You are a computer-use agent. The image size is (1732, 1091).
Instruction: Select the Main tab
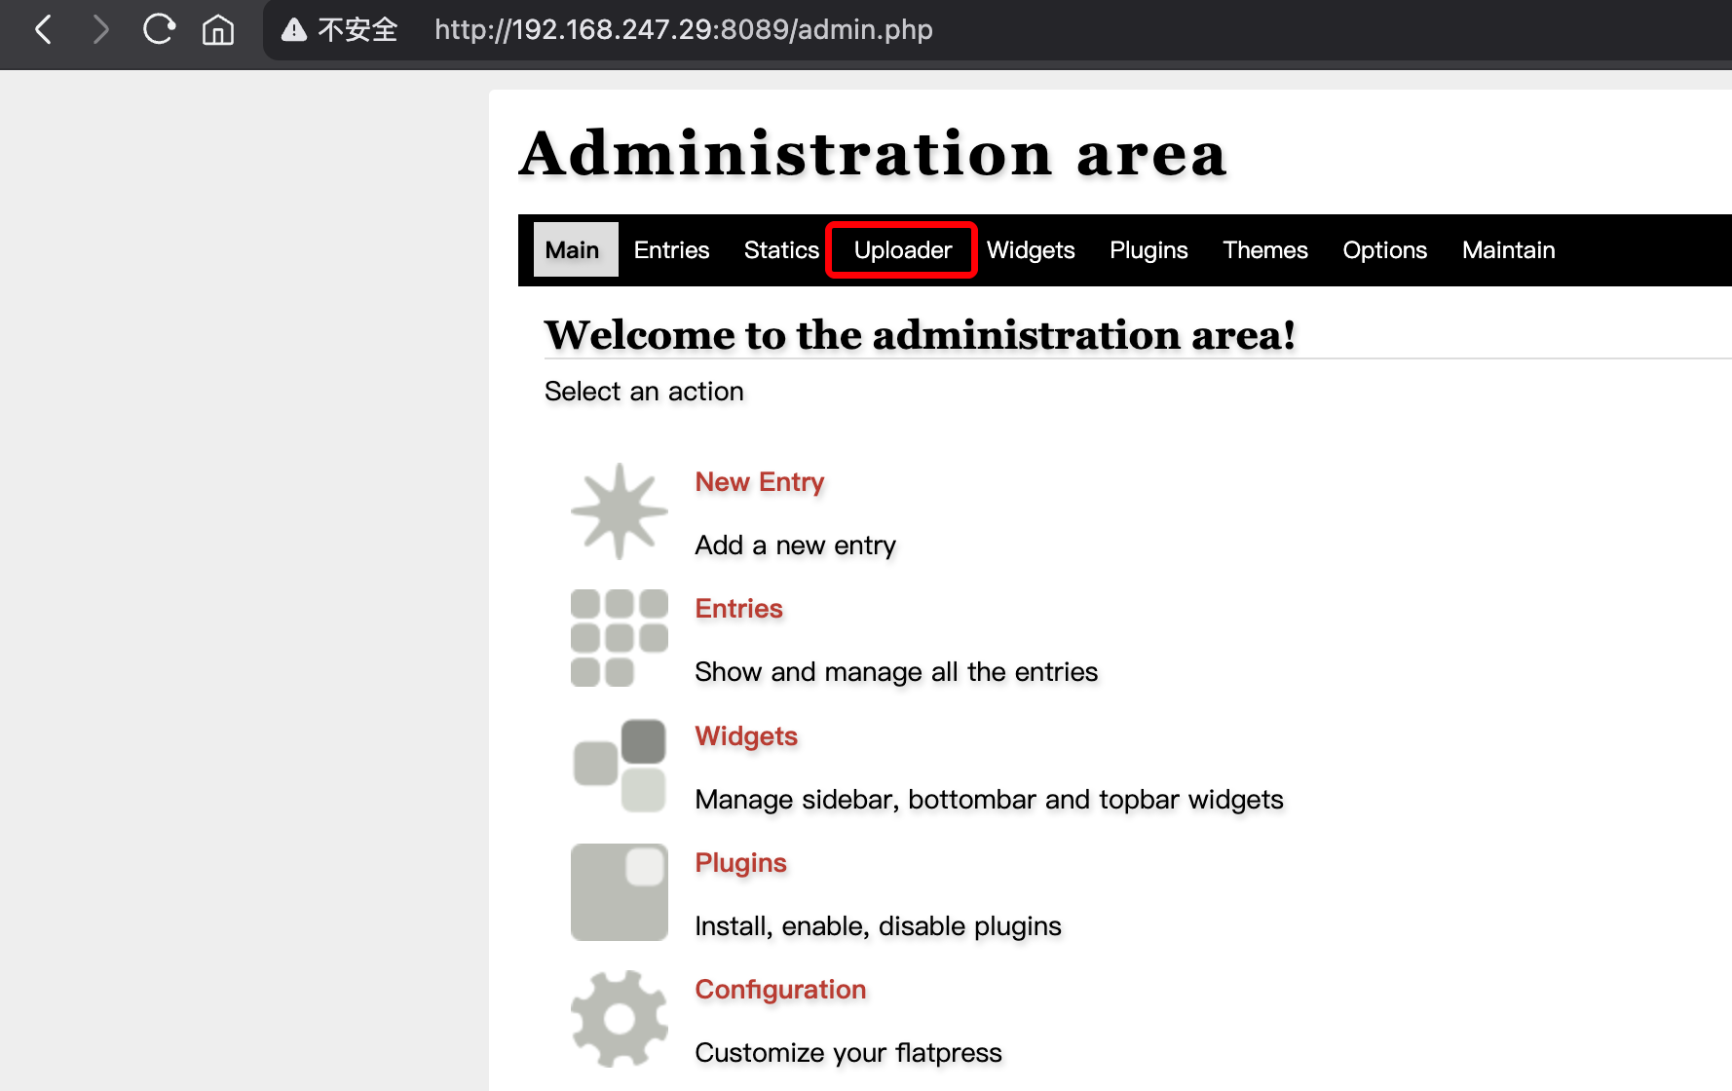point(573,250)
